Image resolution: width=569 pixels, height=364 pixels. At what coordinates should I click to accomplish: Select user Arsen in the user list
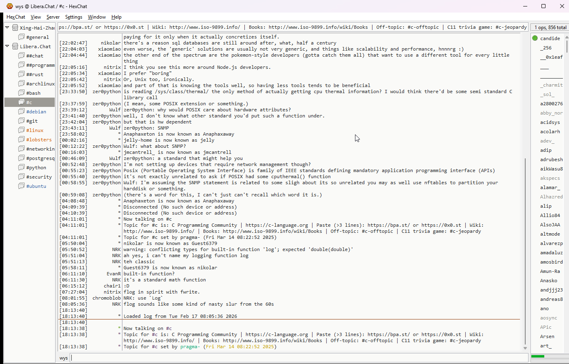tap(547, 336)
